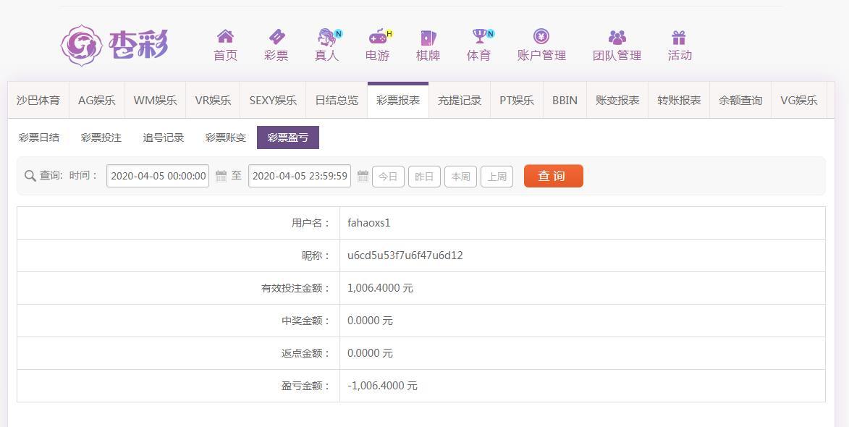Open 首页 home icon
The image size is (849, 427).
(225, 36)
